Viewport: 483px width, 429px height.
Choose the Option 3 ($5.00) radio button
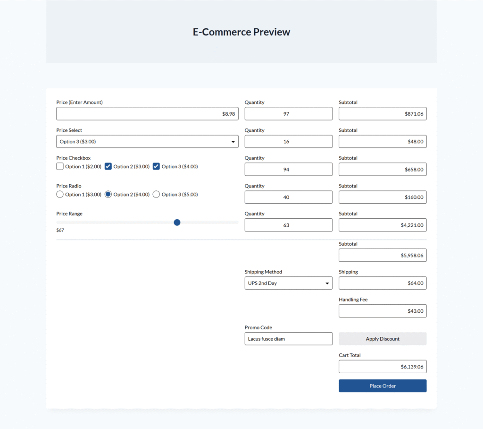pyautogui.click(x=156, y=194)
